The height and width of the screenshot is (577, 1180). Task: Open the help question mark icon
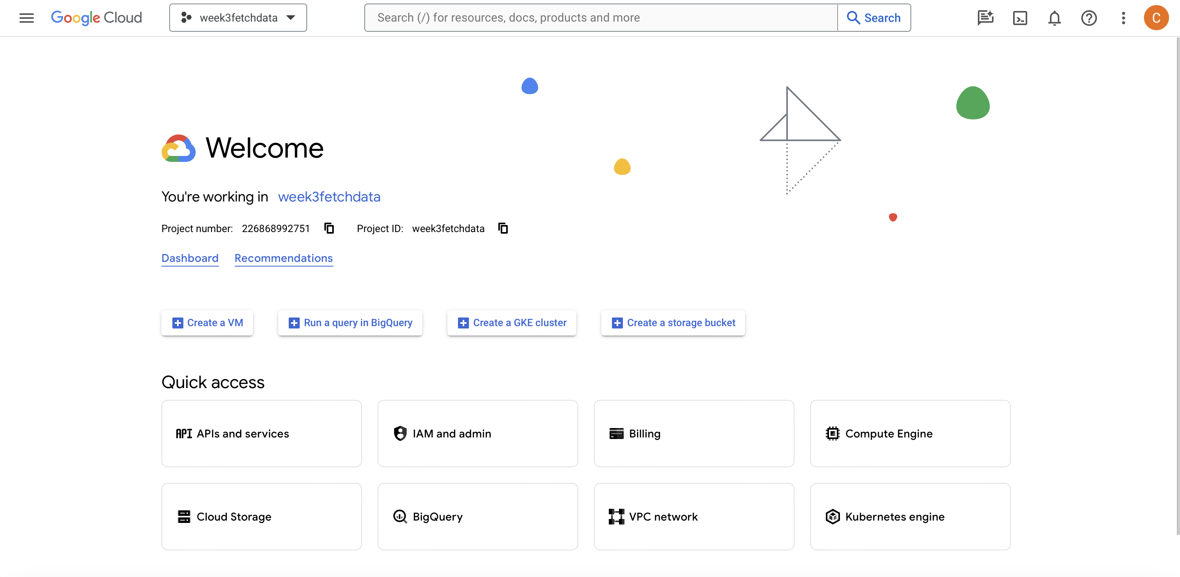1089,18
